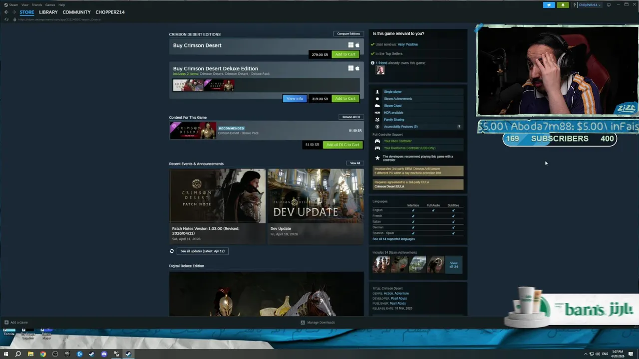Open Accessibility Features (5) link
The height and width of the screenshot is (359, 639).
coord(400,127)
